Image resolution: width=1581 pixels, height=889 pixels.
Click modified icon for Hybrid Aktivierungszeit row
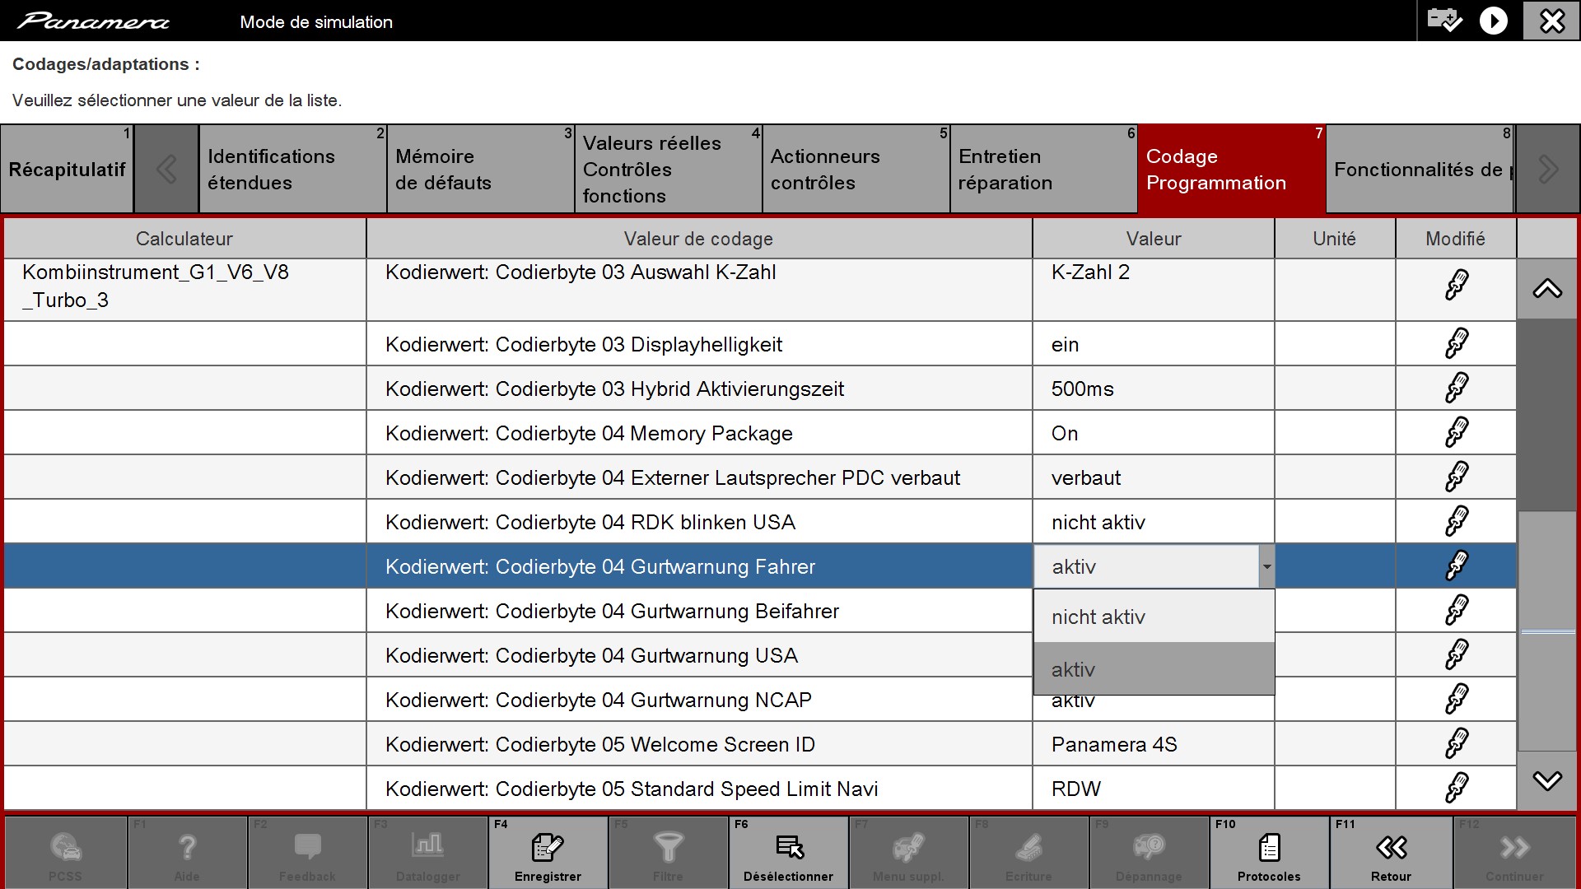tap(1456, 388)
